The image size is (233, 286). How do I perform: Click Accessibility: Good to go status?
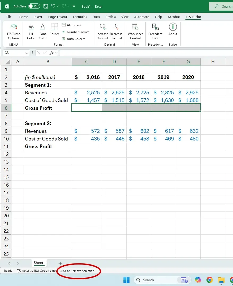pyautogui.click(x=36, y=271)
